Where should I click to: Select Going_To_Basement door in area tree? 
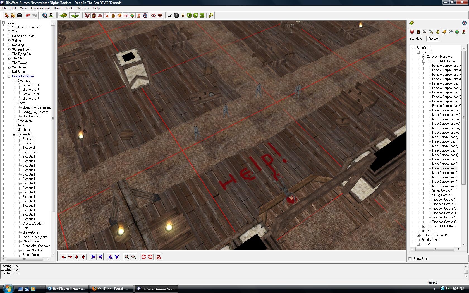36,107
